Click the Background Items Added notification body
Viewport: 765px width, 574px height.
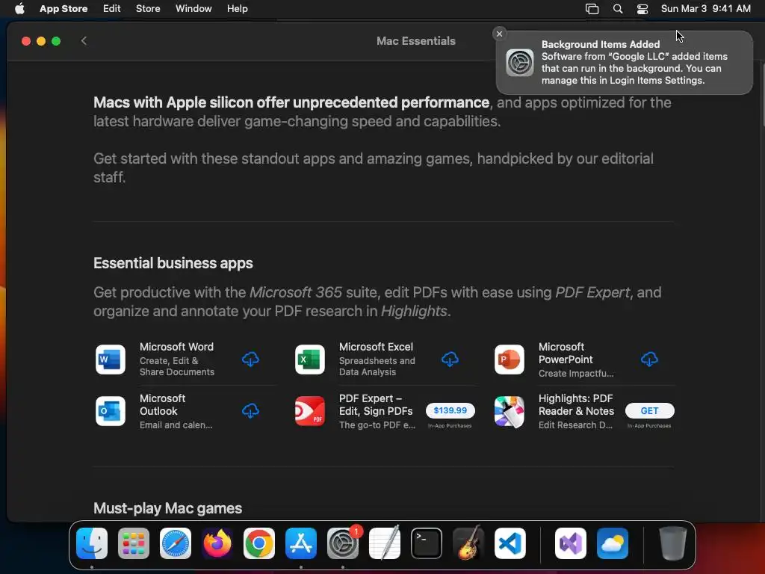(625, 63)
